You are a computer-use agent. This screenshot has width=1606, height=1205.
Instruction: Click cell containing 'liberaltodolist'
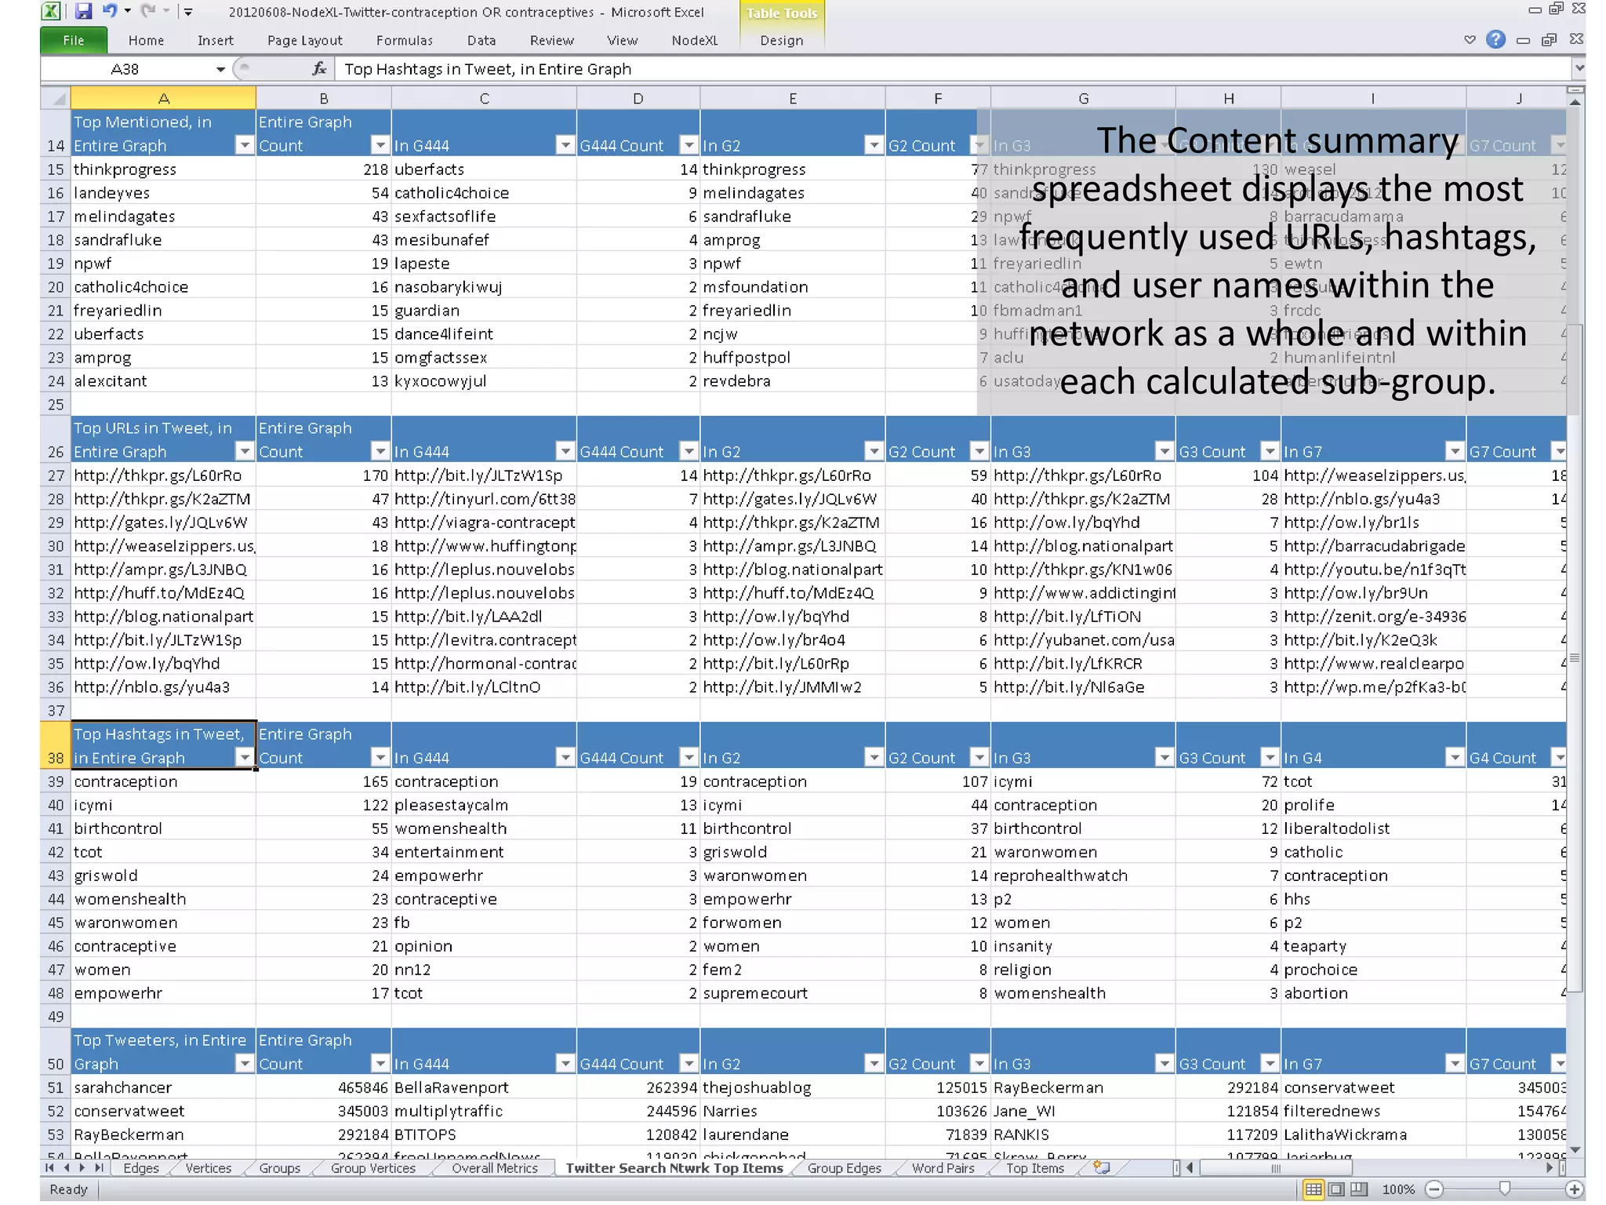[x=1373, y=828]
